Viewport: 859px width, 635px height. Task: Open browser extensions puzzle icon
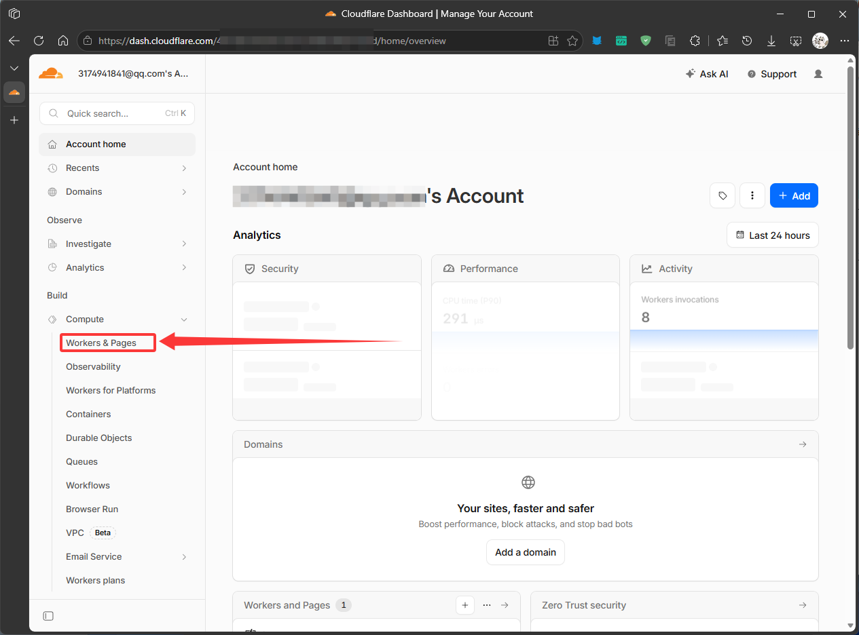[695, 41]
